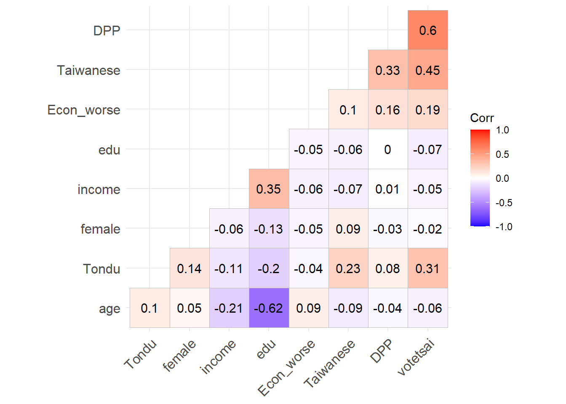Click the Corr legend color gradient bar
Screen dimensions: 566x404
[x=480, y=178]
